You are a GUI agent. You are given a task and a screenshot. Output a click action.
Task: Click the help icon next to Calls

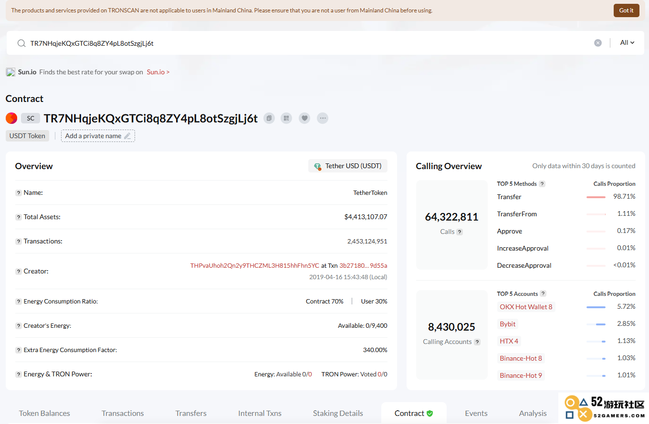tap(460, 232)
